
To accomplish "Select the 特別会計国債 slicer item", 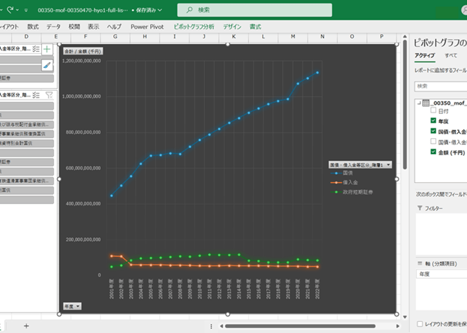I will [27, 143].
